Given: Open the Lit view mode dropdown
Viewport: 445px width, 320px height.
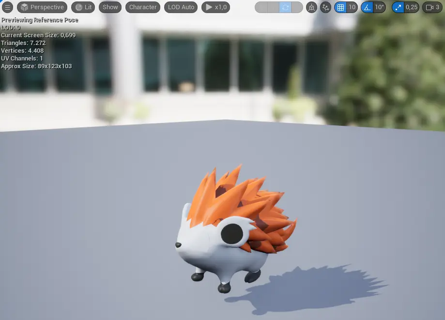Looking at the screenshot, I should coord(83,7).
